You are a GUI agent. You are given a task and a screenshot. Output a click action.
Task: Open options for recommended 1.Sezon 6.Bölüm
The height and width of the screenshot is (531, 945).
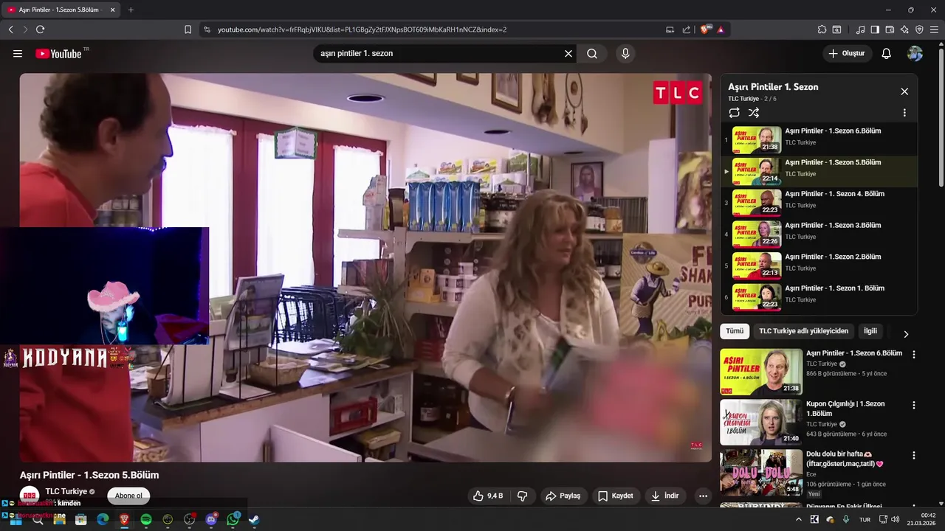point(914,355)
